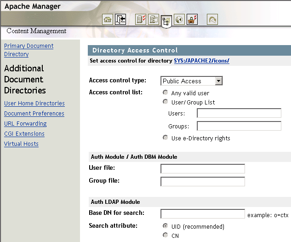The image size is (291, 242).
Task: Click the server documents list icon
Action: (x=154, y=19)
